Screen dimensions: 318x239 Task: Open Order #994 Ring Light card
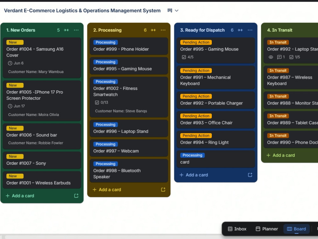click(216, 140)
